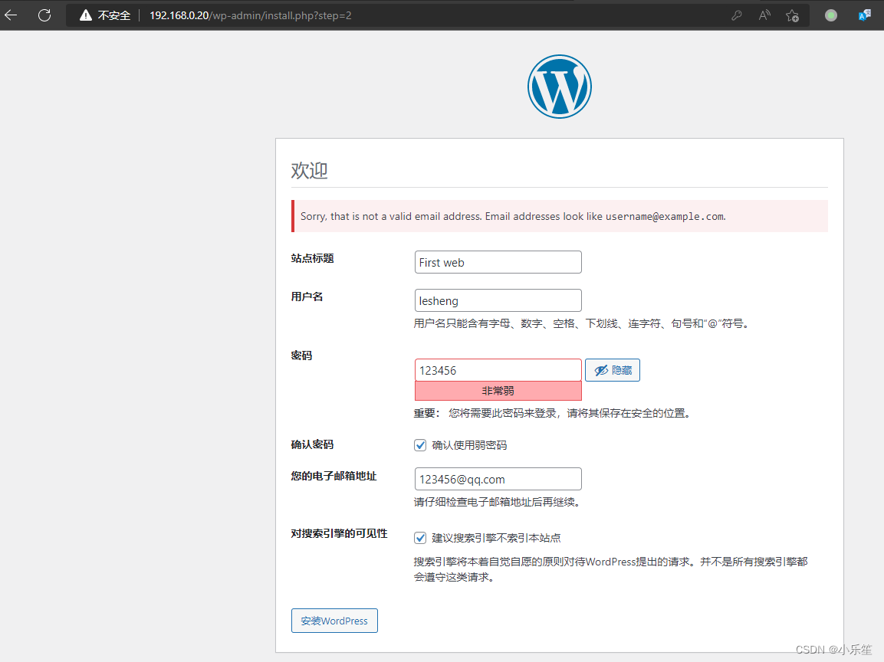Click the 确认密码 label

point(312,444)
